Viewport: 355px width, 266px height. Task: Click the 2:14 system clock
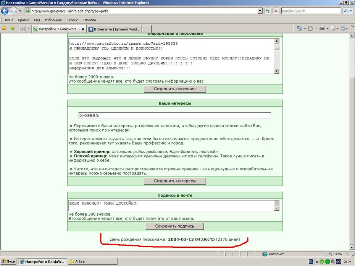347,262
